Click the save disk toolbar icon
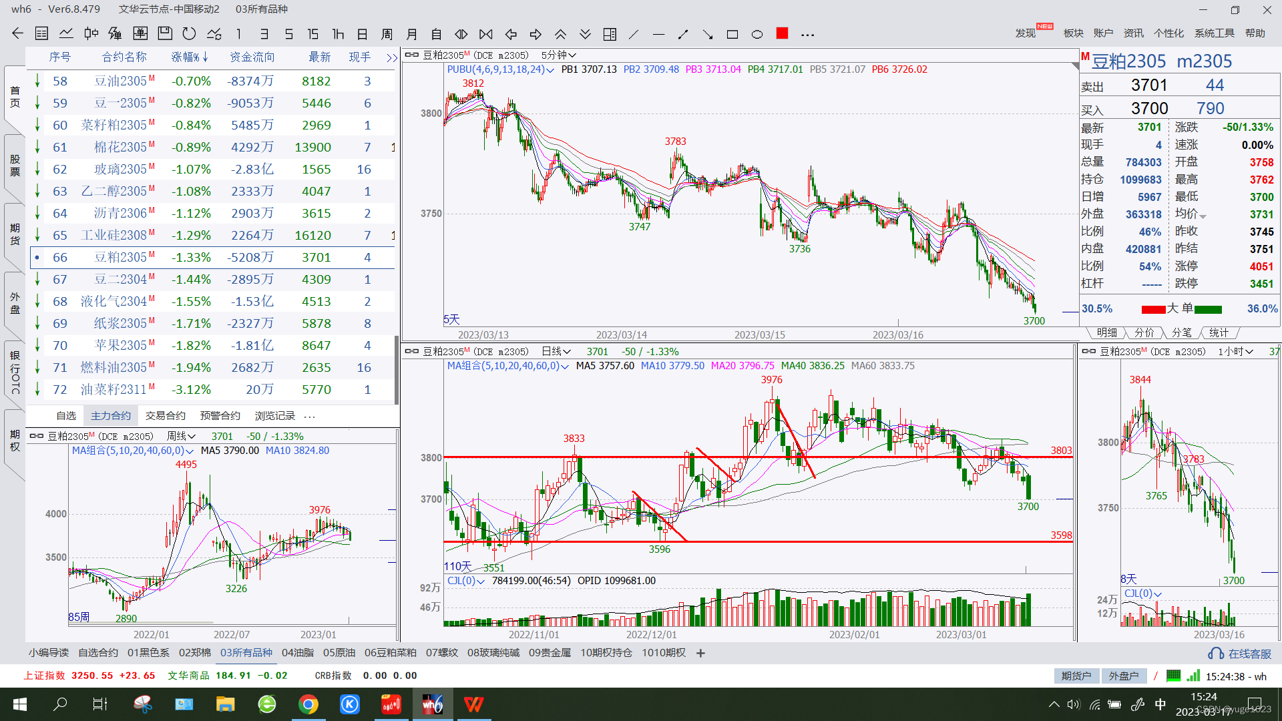This screenshot has height=721, width=1282. 165,33
